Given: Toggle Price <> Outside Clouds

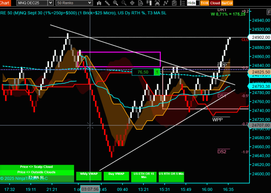Looking at the screenshot, I should (37, 172).
